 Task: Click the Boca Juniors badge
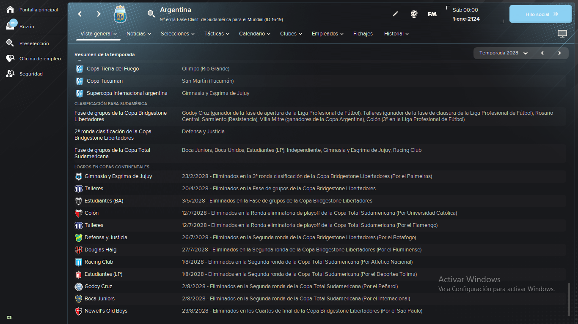(x=78, y=299)
